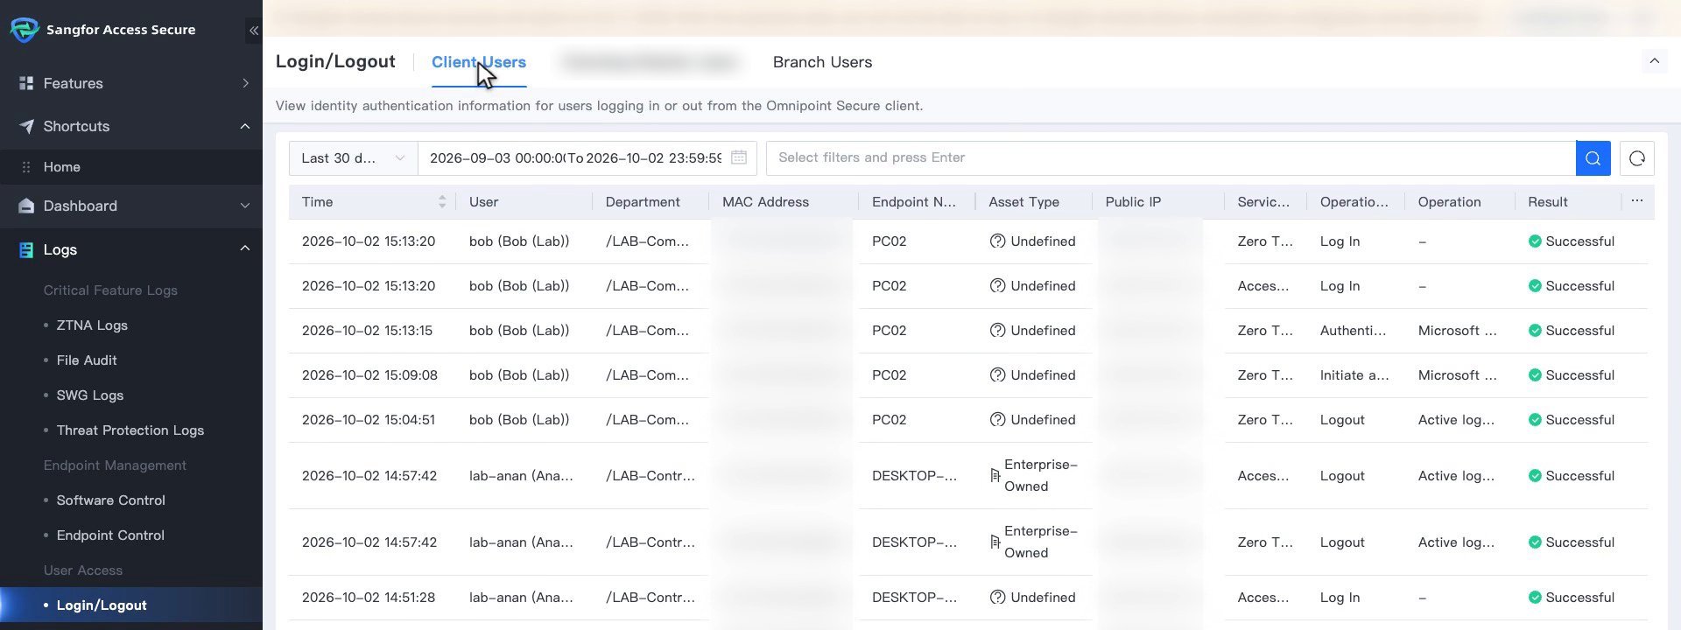Click the Result column header

pyautogui.click(x=1548, y=202)
